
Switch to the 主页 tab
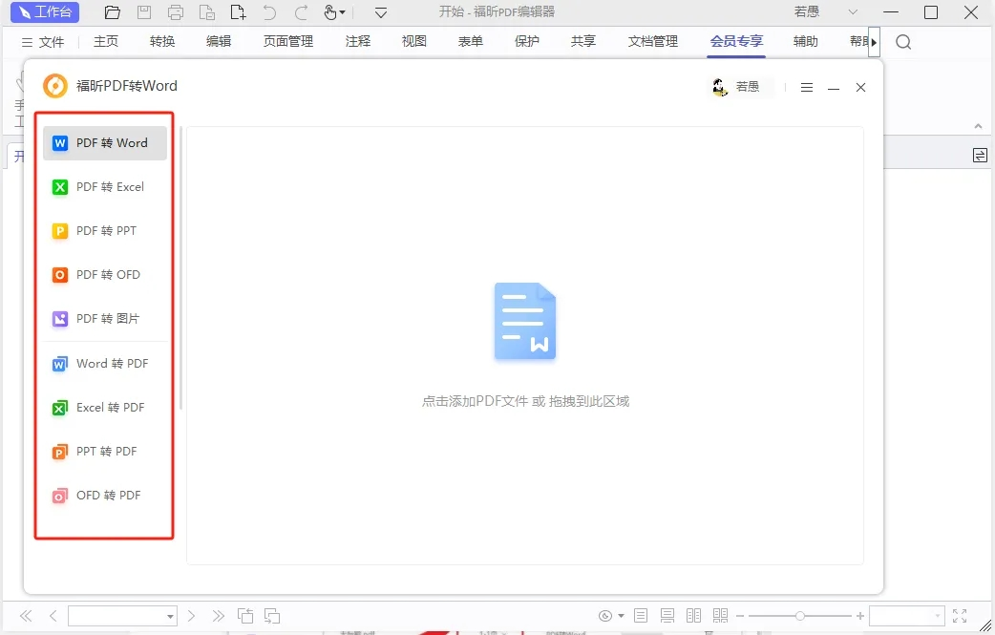coord(106,41)
